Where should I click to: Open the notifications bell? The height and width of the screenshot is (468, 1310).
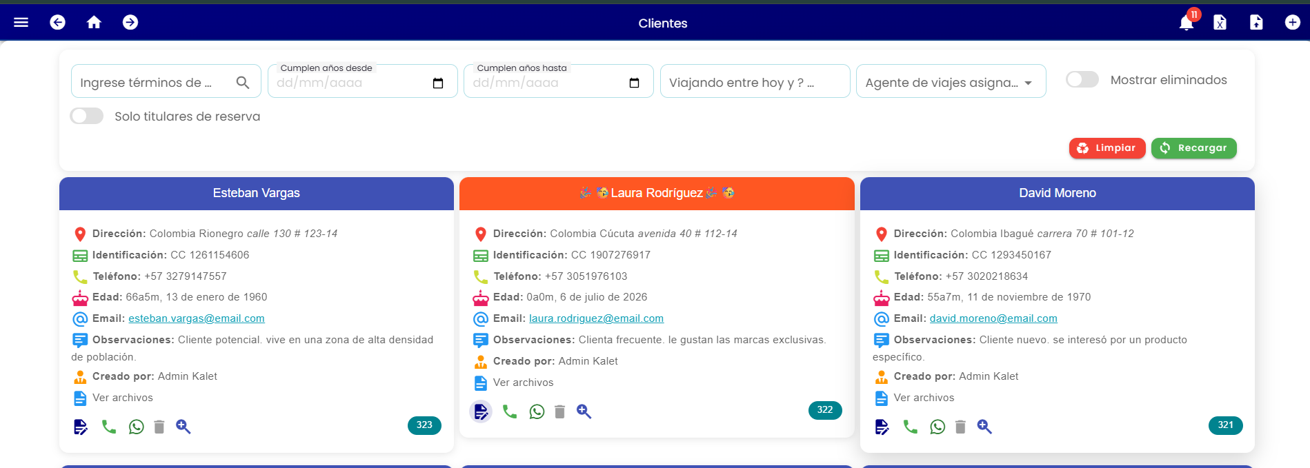(x=1187, y=23)
